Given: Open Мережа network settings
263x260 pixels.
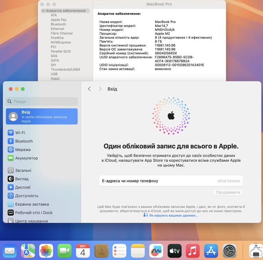Looking at the screenshot, I should click(x=19, y=150).
